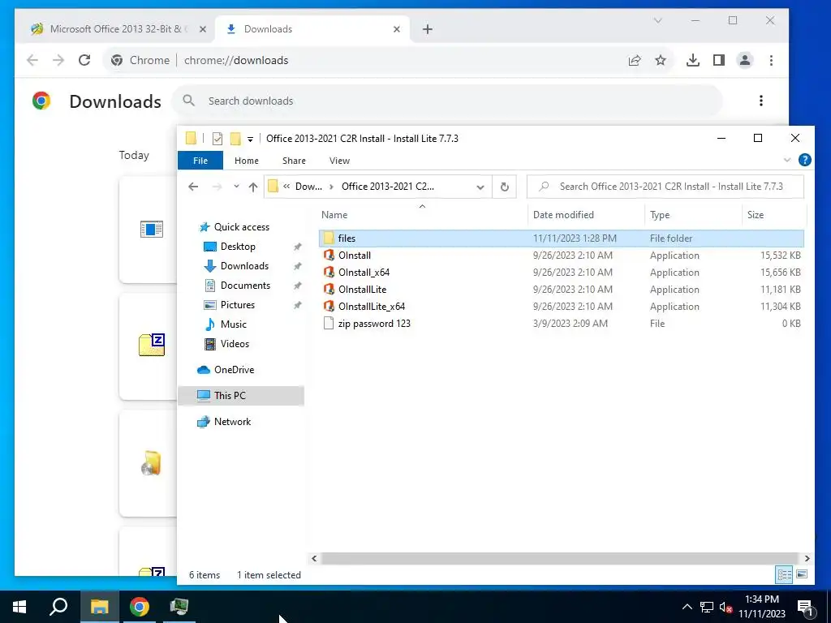The image size is (831, 623).
Task: Click the horizontal scrollbar in the file list
Action: pos(559,558)
